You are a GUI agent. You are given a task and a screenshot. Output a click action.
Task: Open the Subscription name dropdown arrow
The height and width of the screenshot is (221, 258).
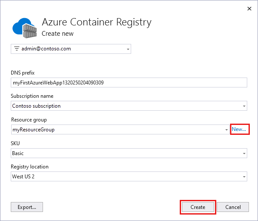tap(244, 106)
